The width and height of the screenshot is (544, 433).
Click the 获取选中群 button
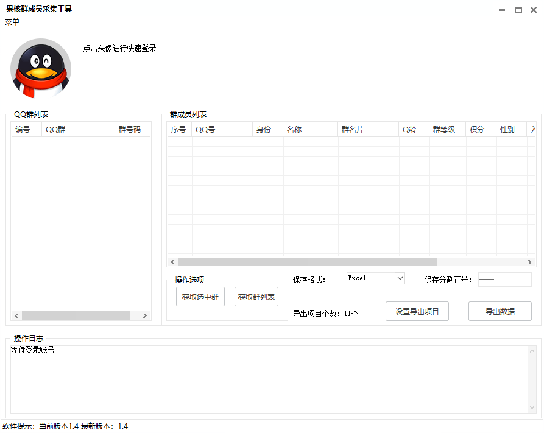pyautogui.click(x=200, y=297)
